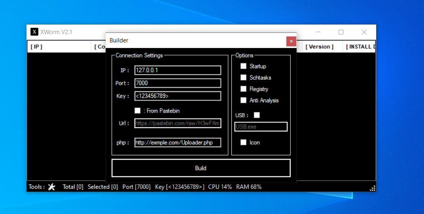Toggle the Registry checkbox

[x=243, y=89]
